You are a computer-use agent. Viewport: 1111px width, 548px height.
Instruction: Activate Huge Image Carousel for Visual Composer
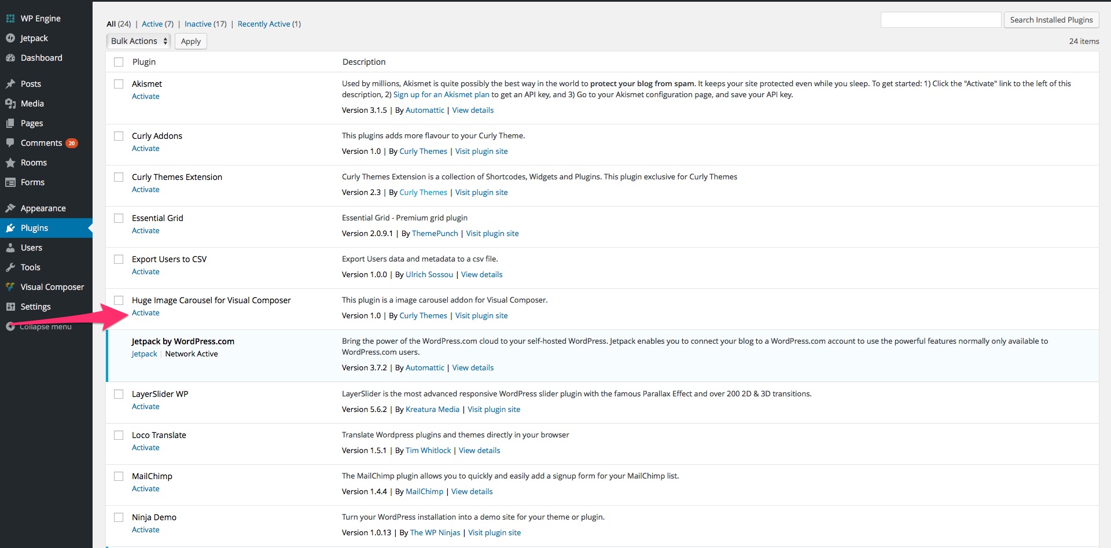(146, 313)
